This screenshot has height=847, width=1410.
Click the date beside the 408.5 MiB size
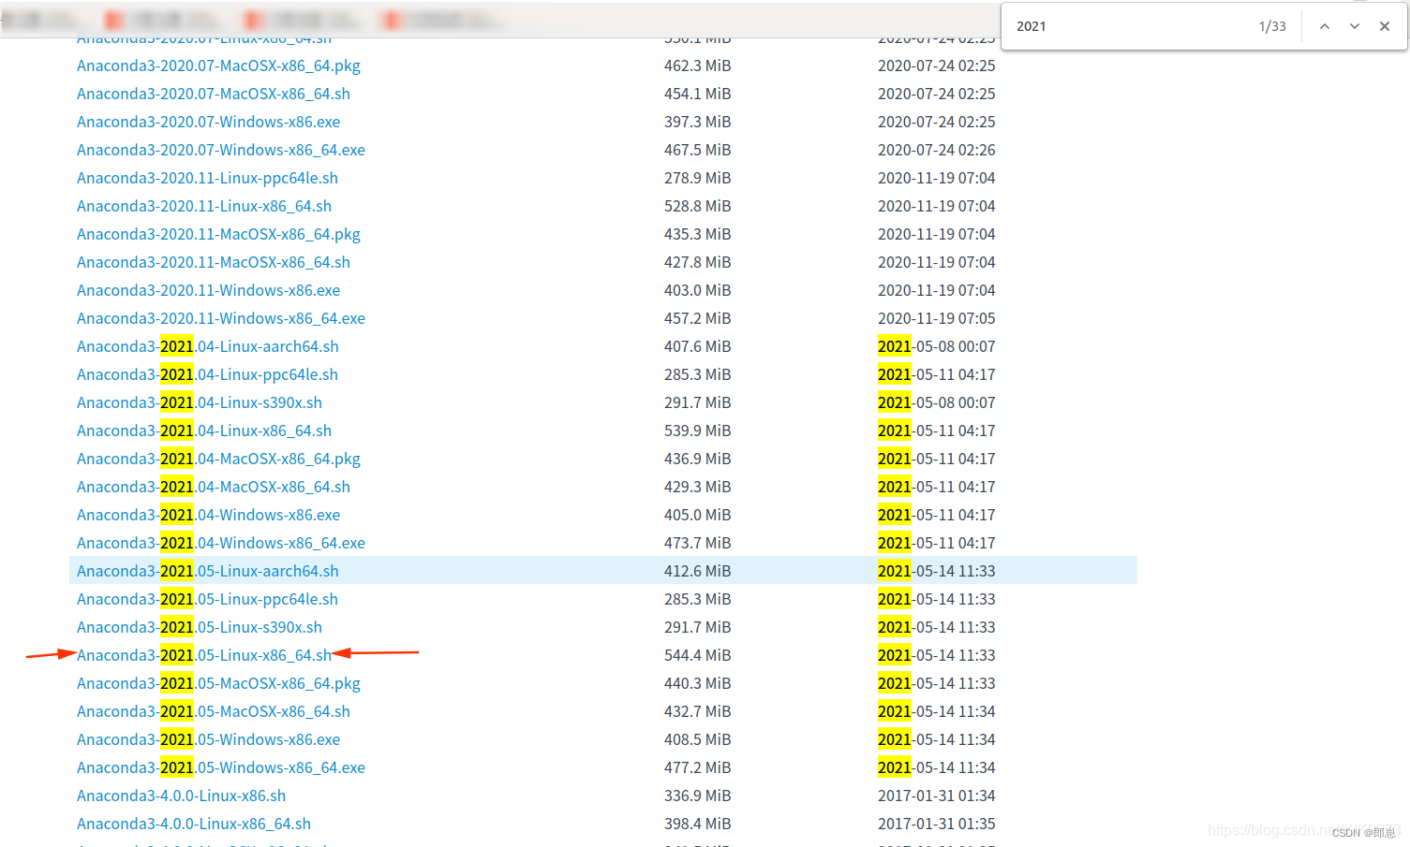[936, 739]
